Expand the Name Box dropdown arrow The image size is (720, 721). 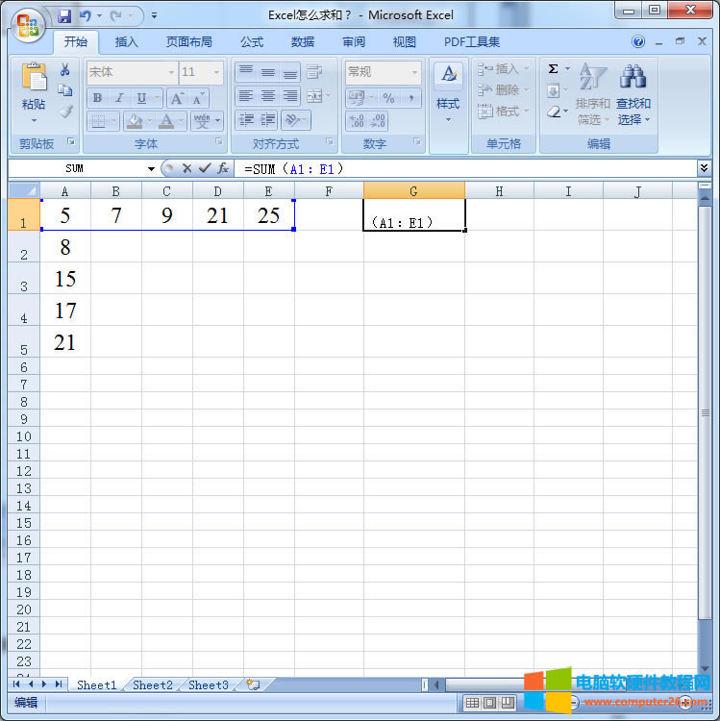(x=151, y=169)
